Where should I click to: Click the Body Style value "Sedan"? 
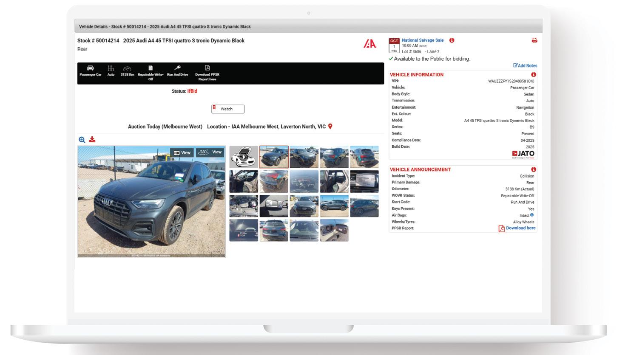click(529, 94)
